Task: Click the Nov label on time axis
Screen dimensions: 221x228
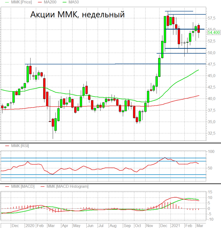Action: pos(150,226)
